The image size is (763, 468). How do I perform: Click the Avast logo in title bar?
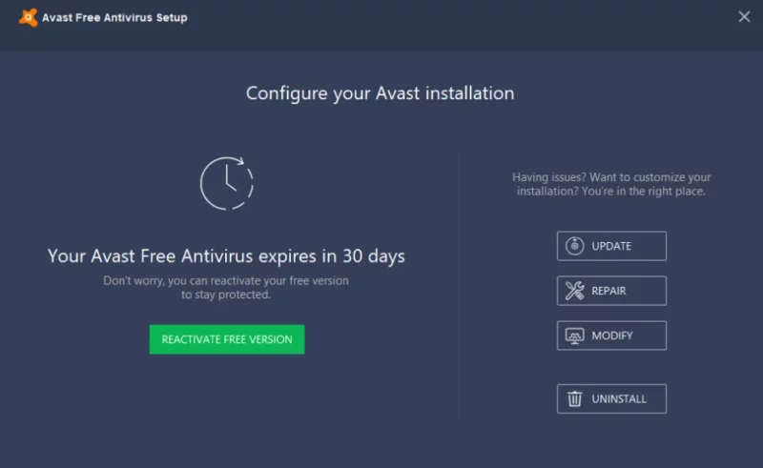tap(29, 17)
